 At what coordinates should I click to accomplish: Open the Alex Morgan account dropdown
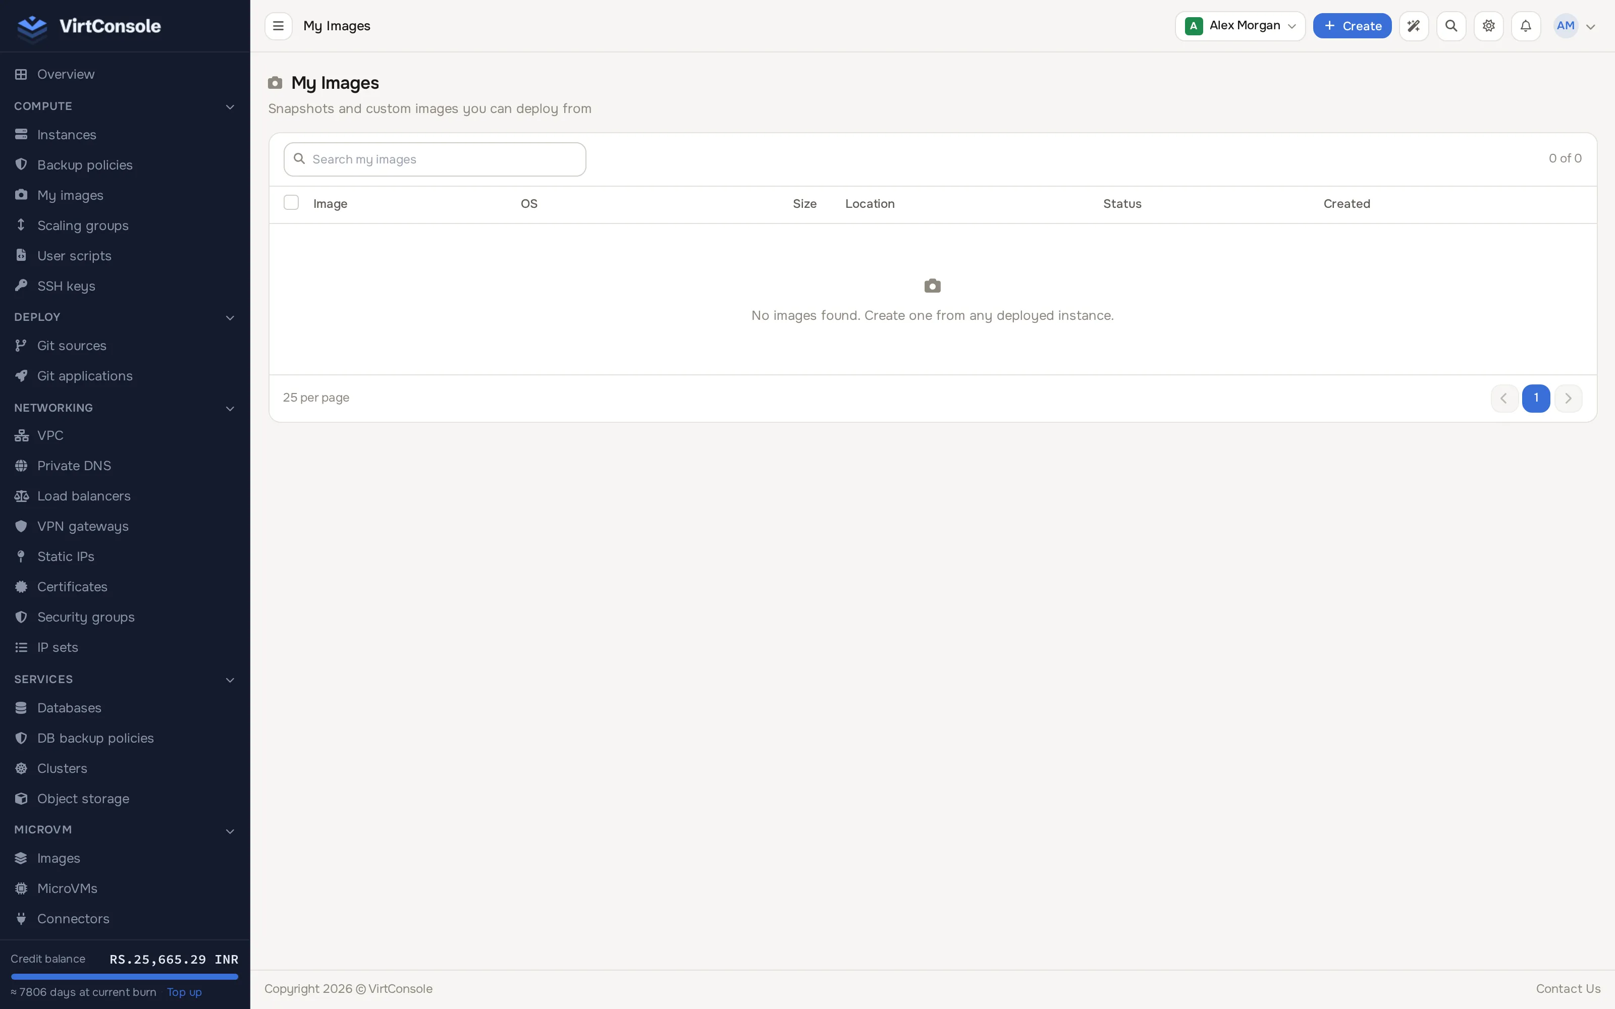[1240, 26]
